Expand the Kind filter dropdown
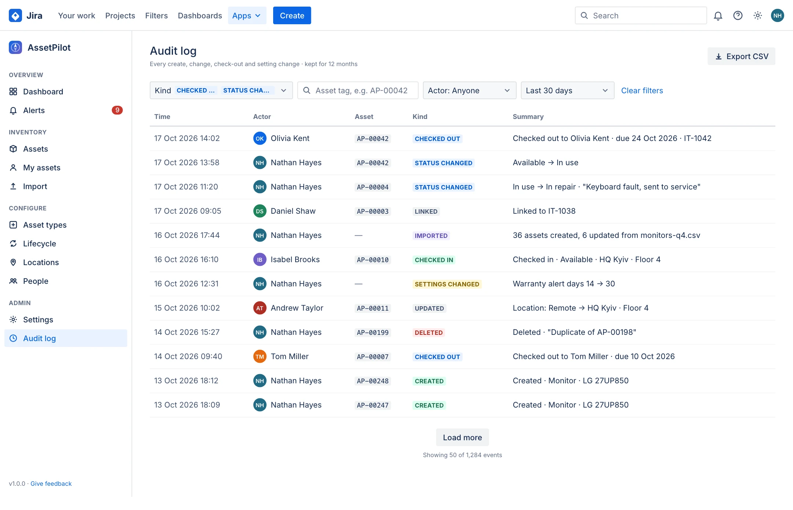 tap(221, 90)
